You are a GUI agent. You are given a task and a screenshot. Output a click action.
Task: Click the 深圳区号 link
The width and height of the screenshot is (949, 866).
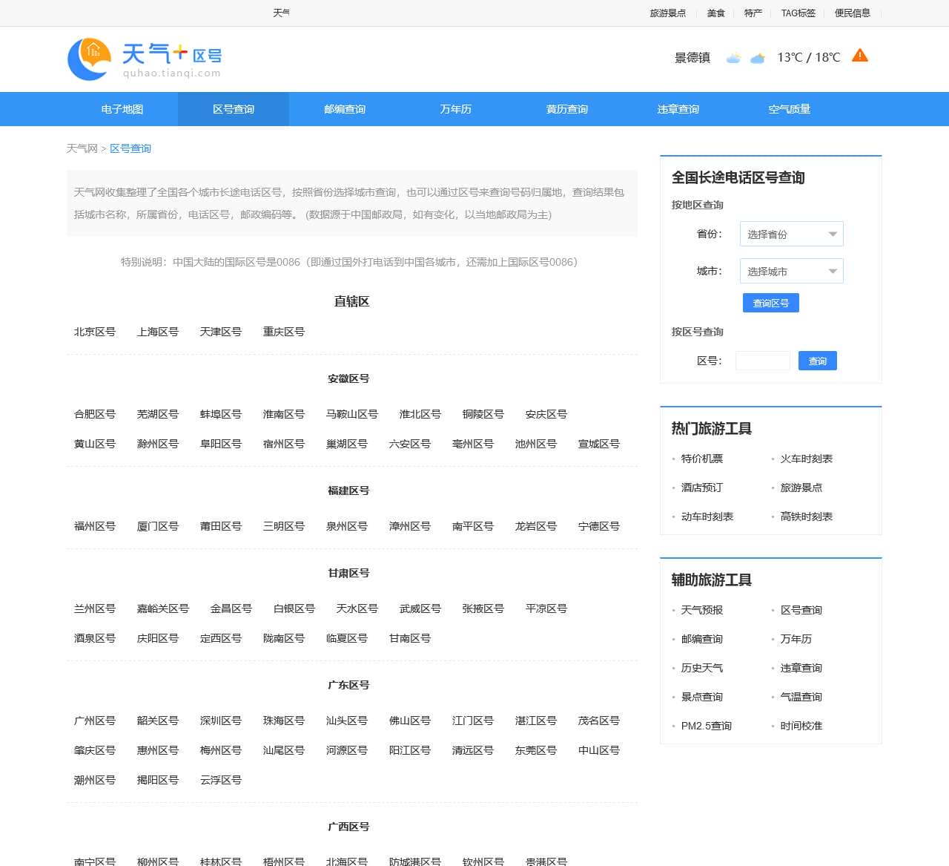[x=221, y=721]
